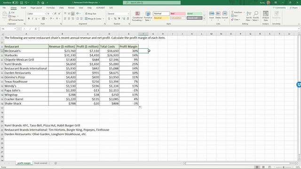This screenshot has width=301, height=169.
Task: Click the Align Left icon
Action: pyautogui.click(x=65, y=19)
